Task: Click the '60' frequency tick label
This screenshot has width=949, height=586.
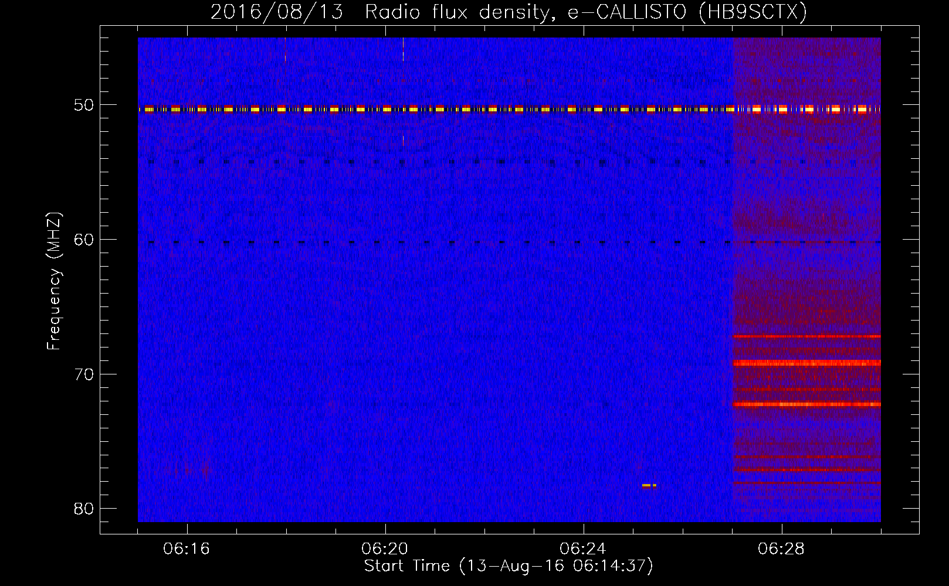Action: coord(84,240)
